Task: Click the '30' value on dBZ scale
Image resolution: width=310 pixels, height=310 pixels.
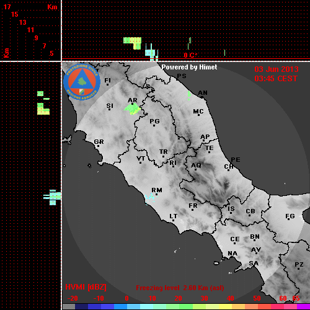Action: [x=204, y=298]
